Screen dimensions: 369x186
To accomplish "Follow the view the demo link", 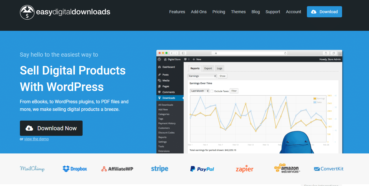I will (x=36, y=139).
